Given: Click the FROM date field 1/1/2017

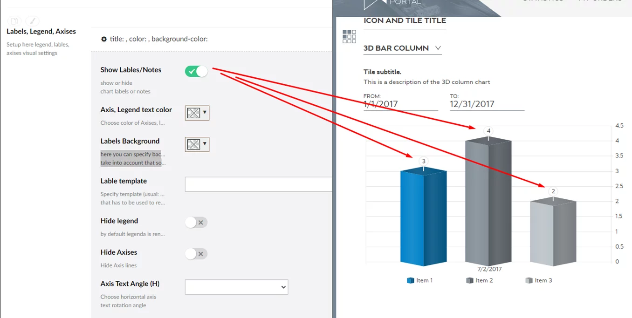Looking at the screenshot, I should point(400,104).
